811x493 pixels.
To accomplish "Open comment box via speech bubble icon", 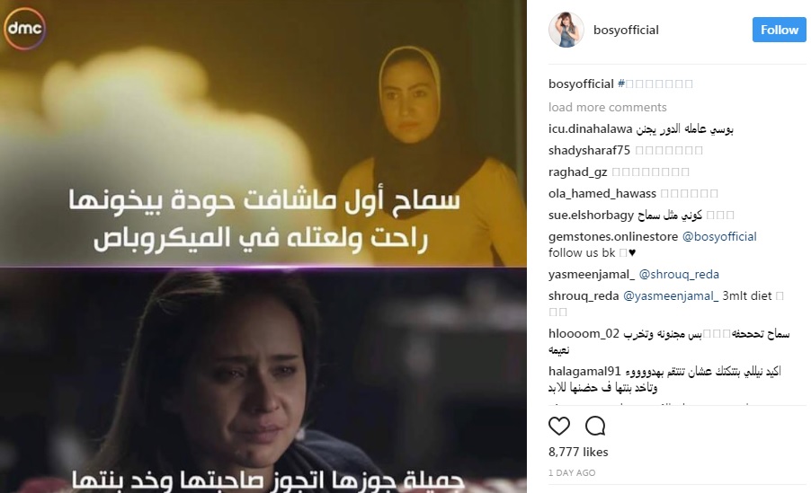I will 595,426.
